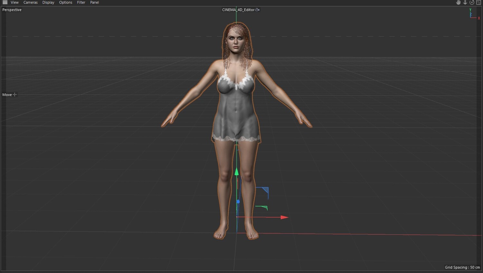Click the CINEMA_4D_Editor camera label

238,10
